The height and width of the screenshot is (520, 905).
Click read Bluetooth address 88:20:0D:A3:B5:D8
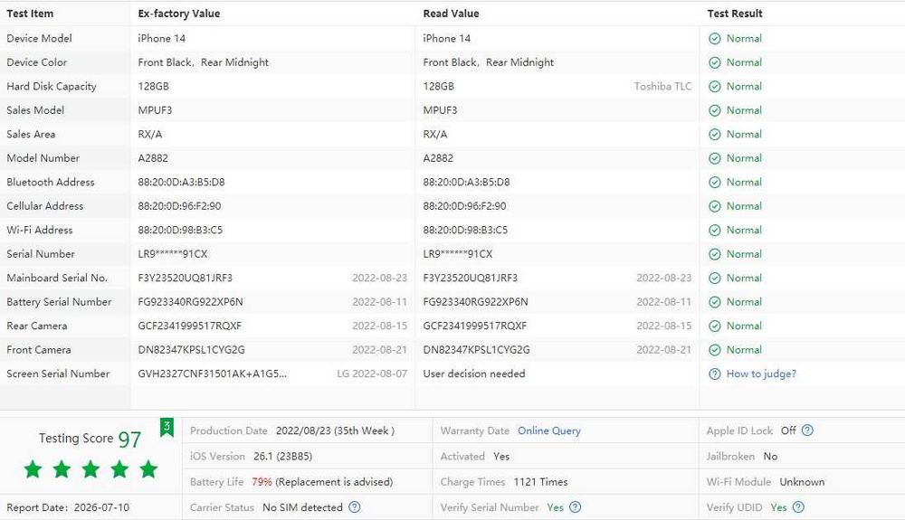click(466, 182)
